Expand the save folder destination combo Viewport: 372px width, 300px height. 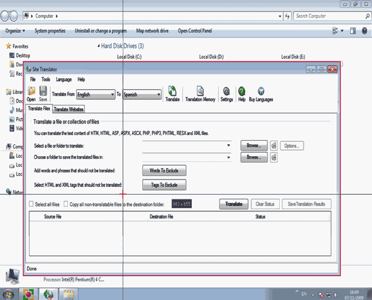click(228, 157)
